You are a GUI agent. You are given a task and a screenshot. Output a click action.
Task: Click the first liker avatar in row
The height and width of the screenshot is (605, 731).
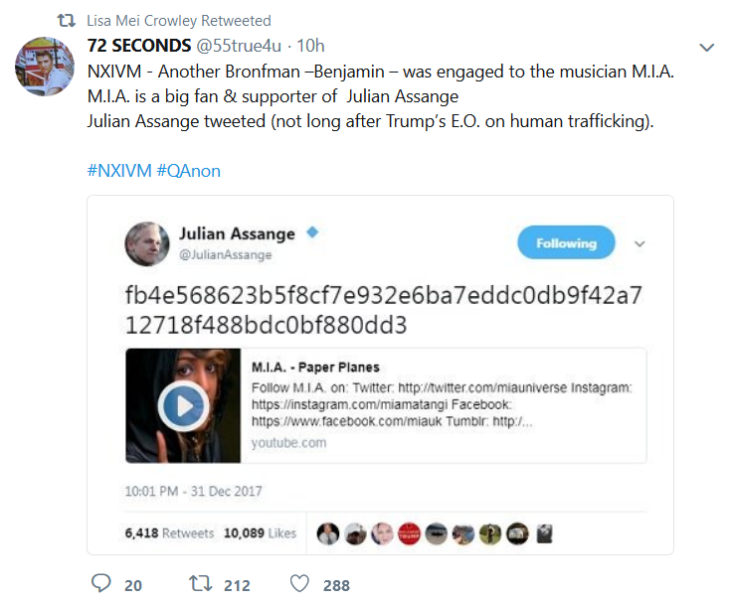[x=328, y=533]
